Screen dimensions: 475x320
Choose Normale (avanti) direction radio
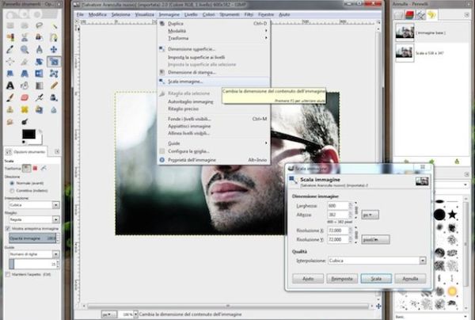click(12, 183)
